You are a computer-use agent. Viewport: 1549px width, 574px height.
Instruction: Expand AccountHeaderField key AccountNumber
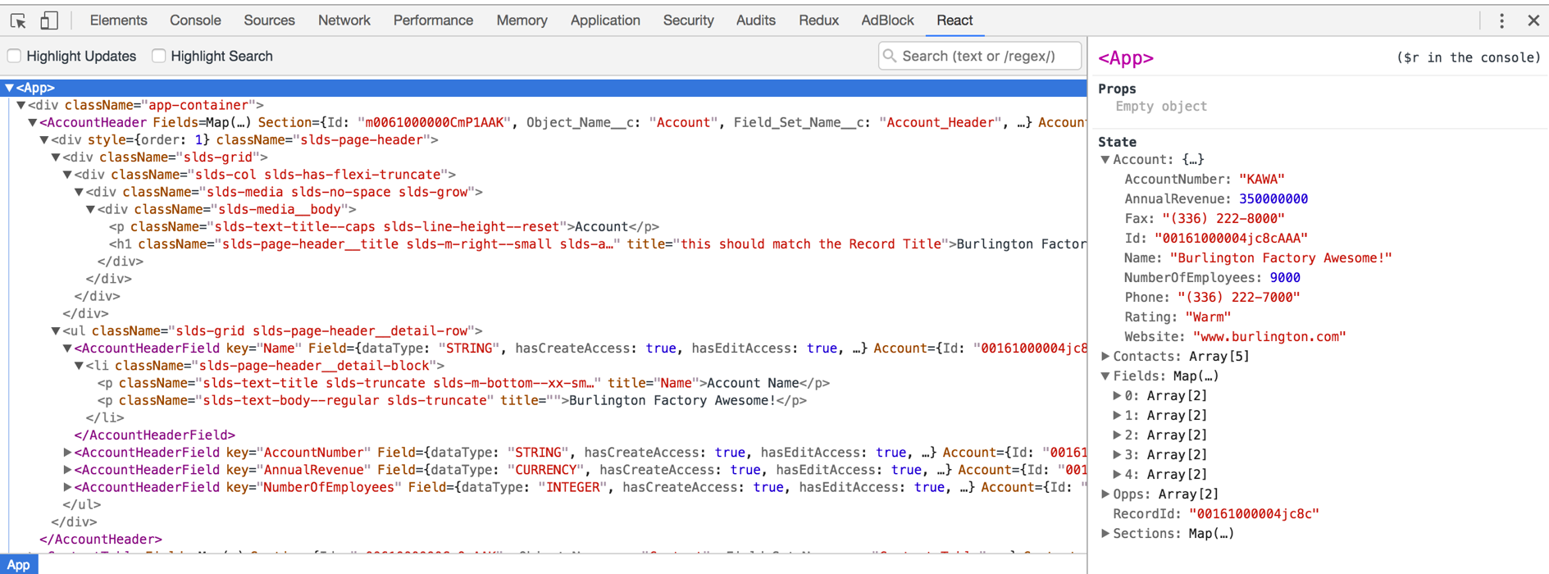point(66,453)
